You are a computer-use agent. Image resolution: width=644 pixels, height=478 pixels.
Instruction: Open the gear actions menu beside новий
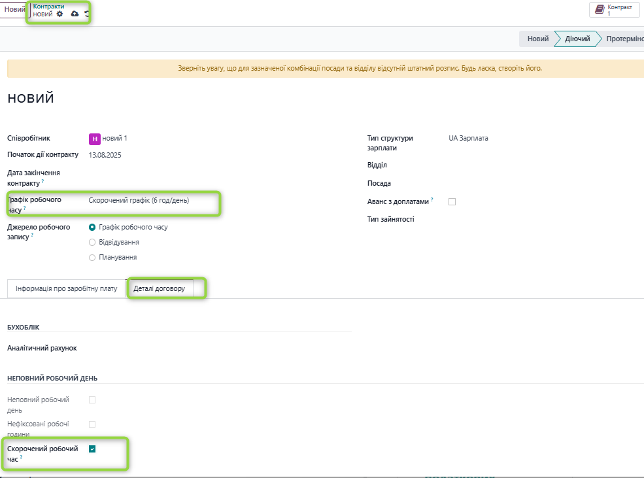point(60,14)
